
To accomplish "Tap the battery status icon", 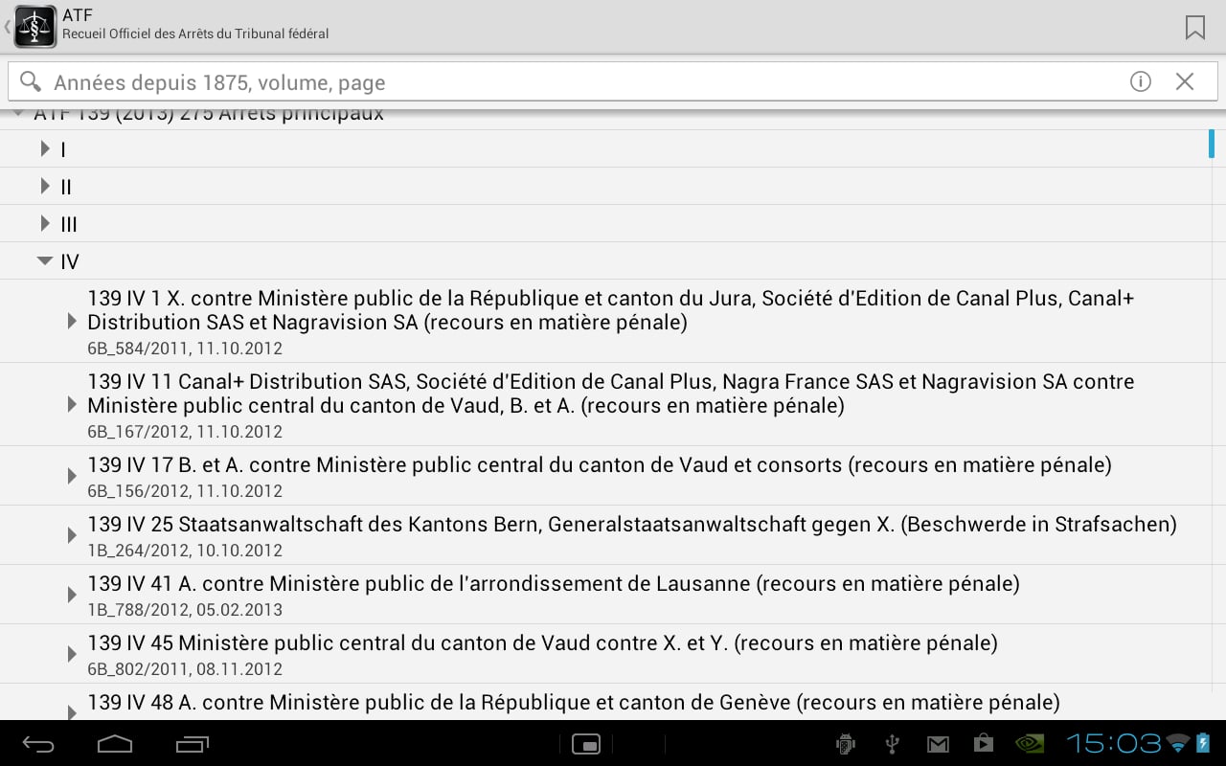I will click(x=1204, y=743).
